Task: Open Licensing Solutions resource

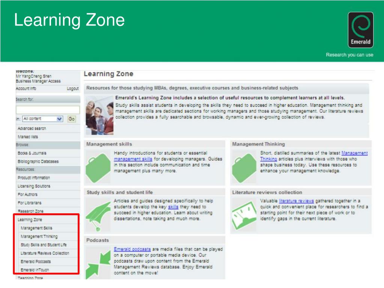Action: (34, 186)
